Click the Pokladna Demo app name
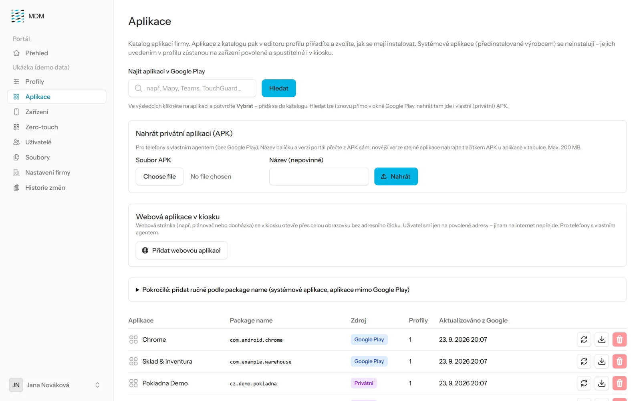This screenshot has width=641, height=401. 165,383
